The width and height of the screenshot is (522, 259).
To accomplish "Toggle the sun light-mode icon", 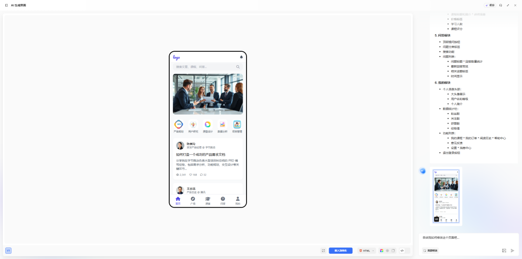I will (388, 251).
